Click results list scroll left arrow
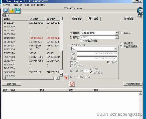Screen dimensions: 146x119 click(4, 78)
